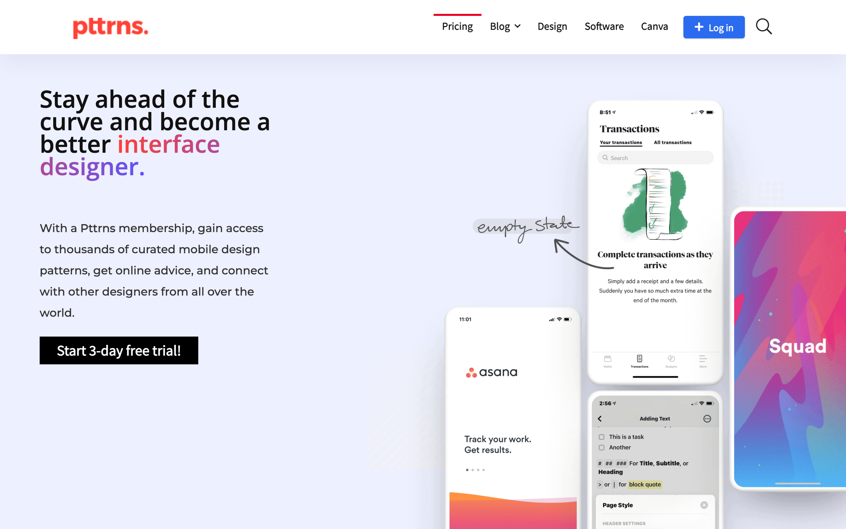This screenshot has width=846, height=529.
Task: Switch to the All transactions tab
Action: (x=673, y=142)
